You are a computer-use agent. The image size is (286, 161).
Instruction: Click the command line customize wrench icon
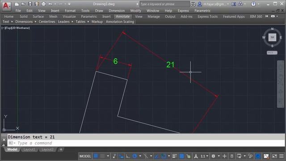click(4, 145)
